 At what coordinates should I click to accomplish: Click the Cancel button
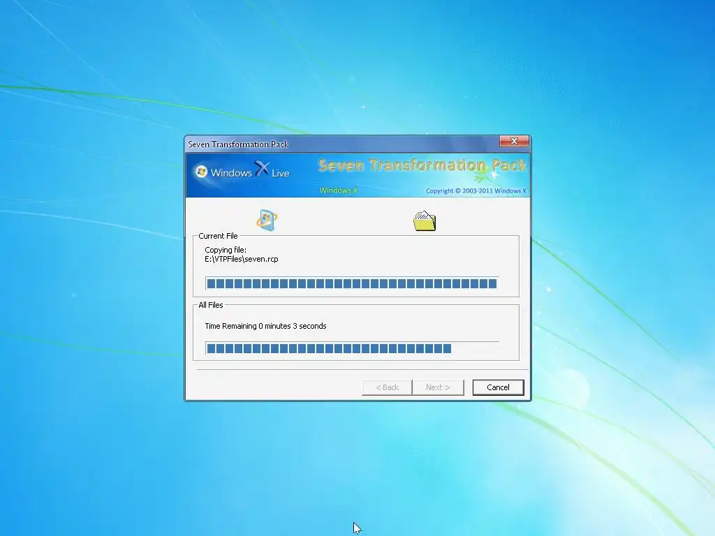coord(498,387)
